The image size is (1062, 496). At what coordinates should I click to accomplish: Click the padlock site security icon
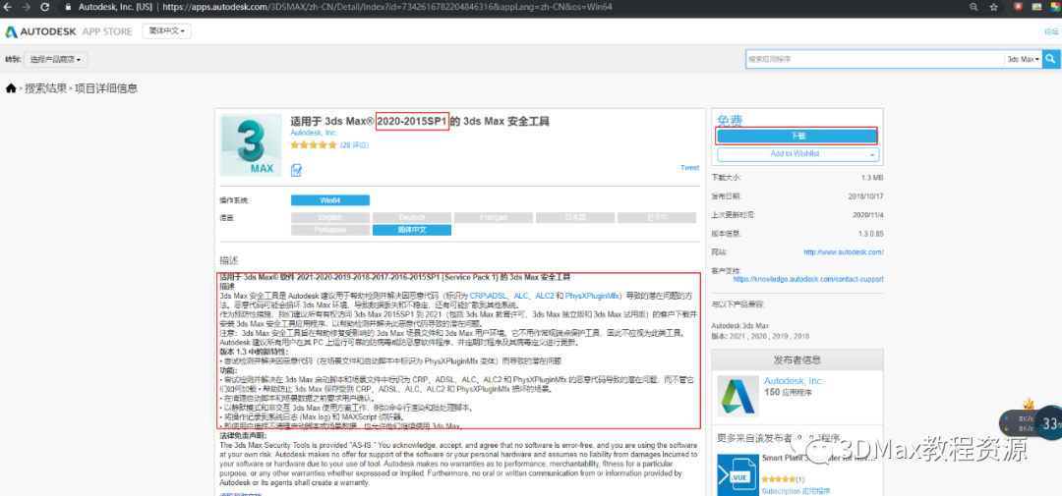(68, 8)
